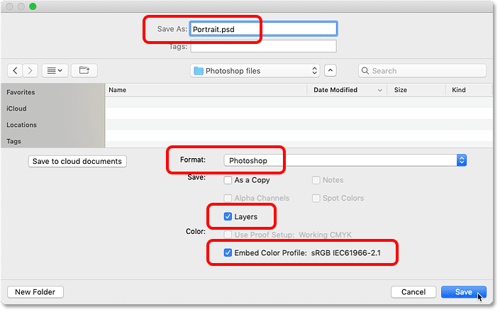Go forward with the right chevron button
This screenshot has height=312, width=500.
point(30,70)
